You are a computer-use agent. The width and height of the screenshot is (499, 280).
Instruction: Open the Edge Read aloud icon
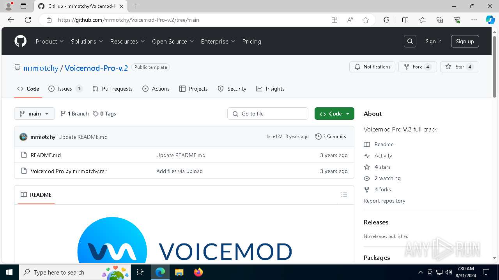[350, 20]
